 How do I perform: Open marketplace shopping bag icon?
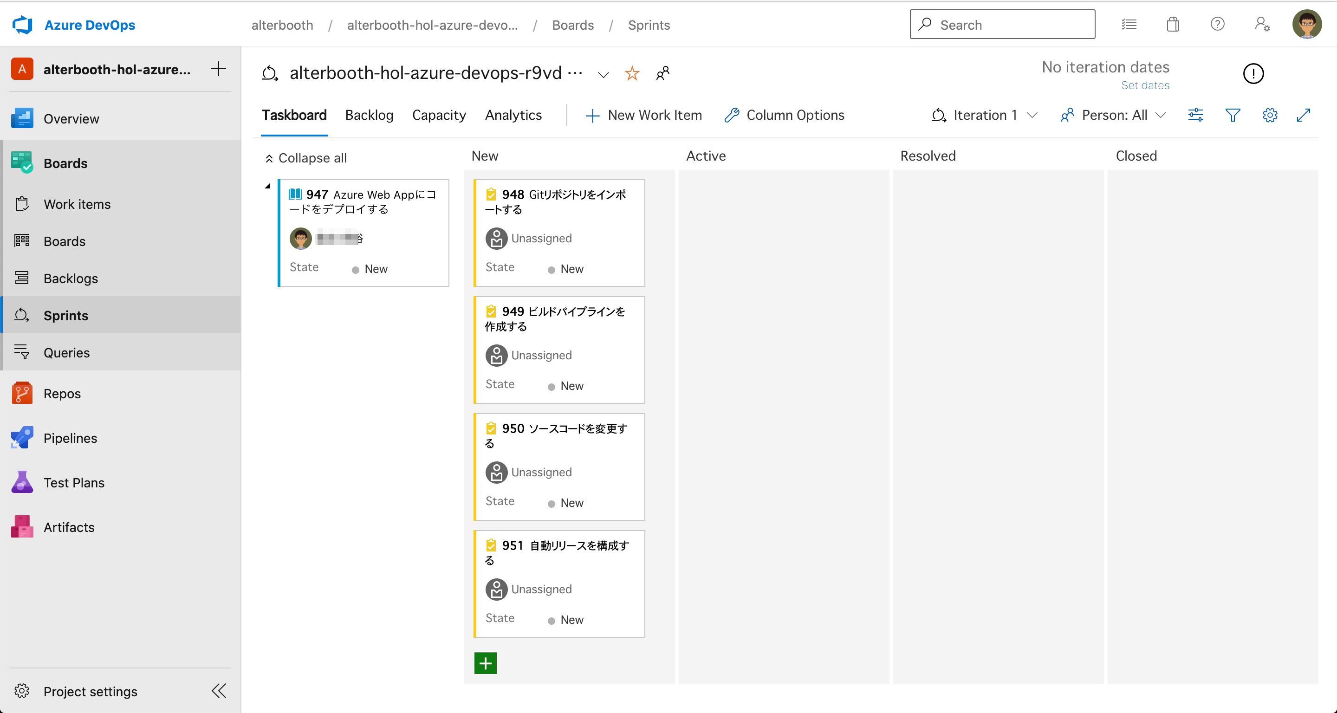[x=1173, y=25]
